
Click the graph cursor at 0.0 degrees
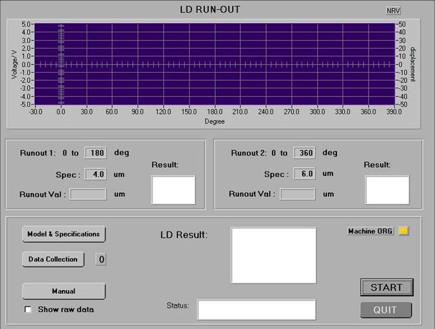click(61, 64)
